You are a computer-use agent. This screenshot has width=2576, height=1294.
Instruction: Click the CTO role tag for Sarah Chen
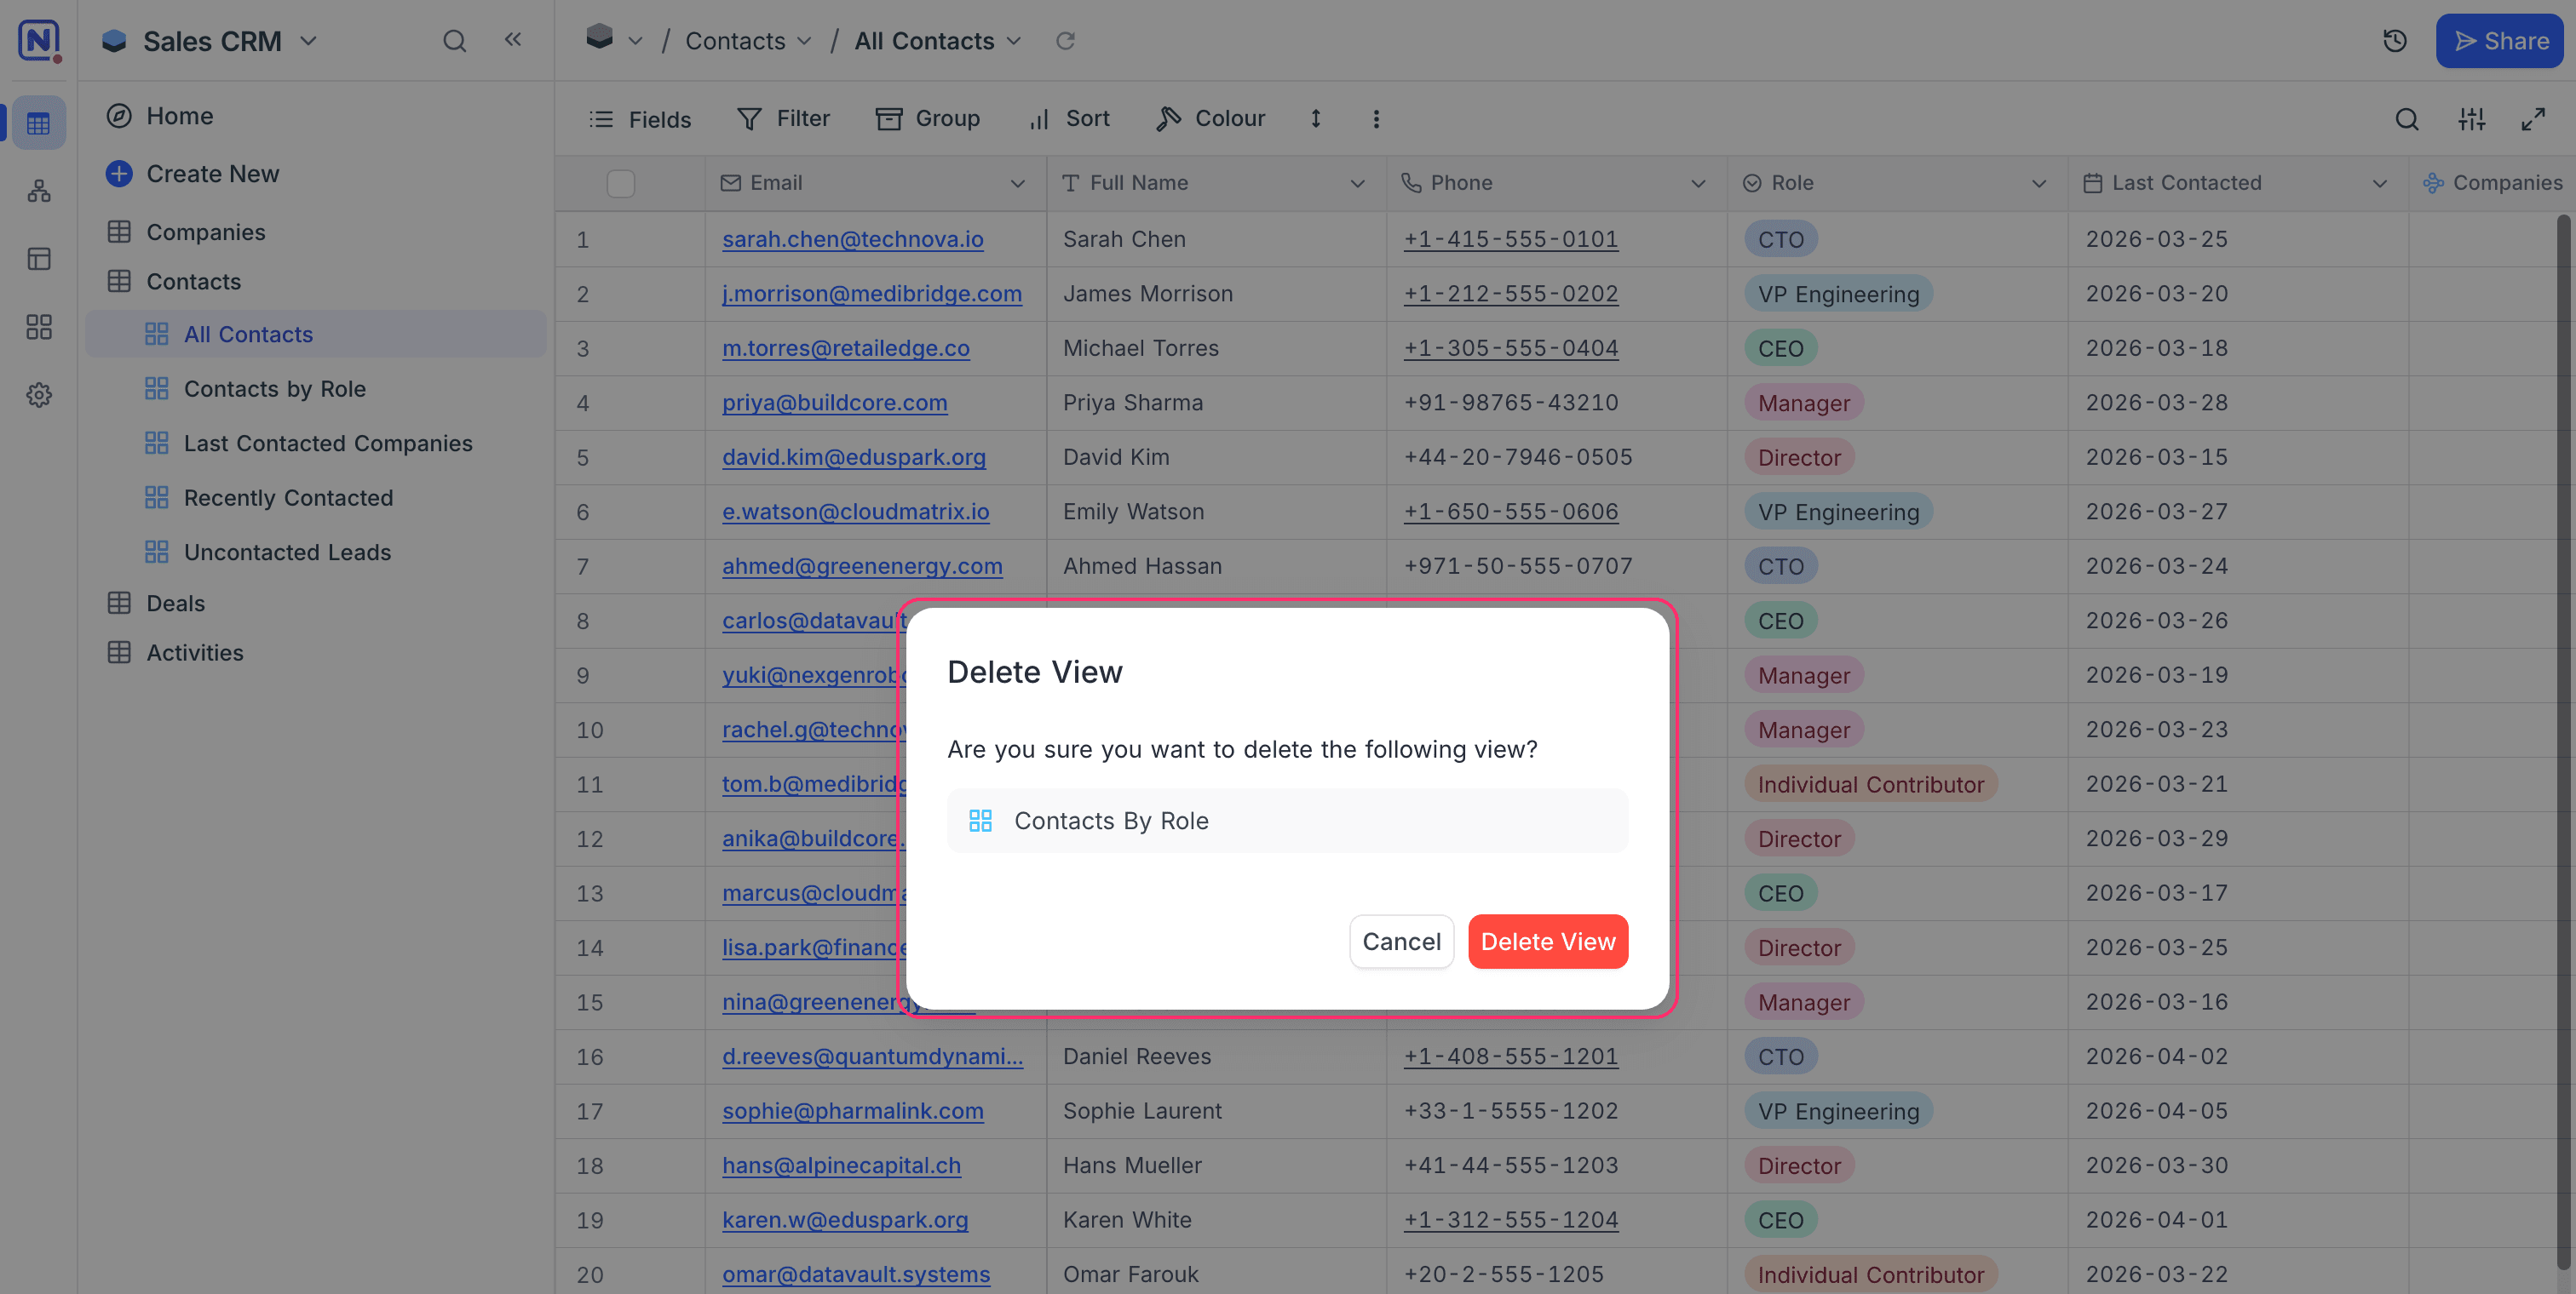click(1781, 240)
